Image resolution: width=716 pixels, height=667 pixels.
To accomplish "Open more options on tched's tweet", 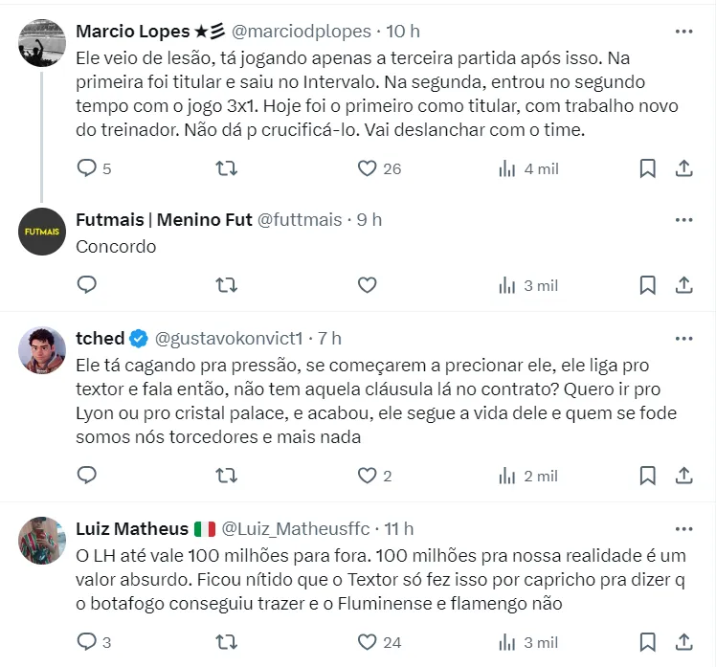I will tap(683, 338).
